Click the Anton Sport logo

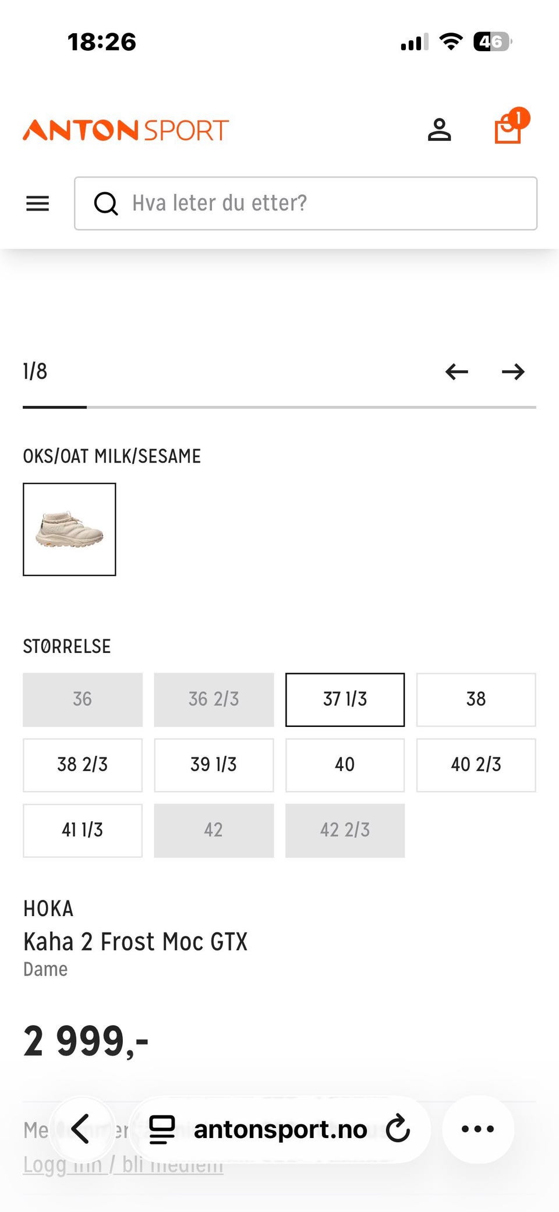pyautogui.click(x=126, y=130)
